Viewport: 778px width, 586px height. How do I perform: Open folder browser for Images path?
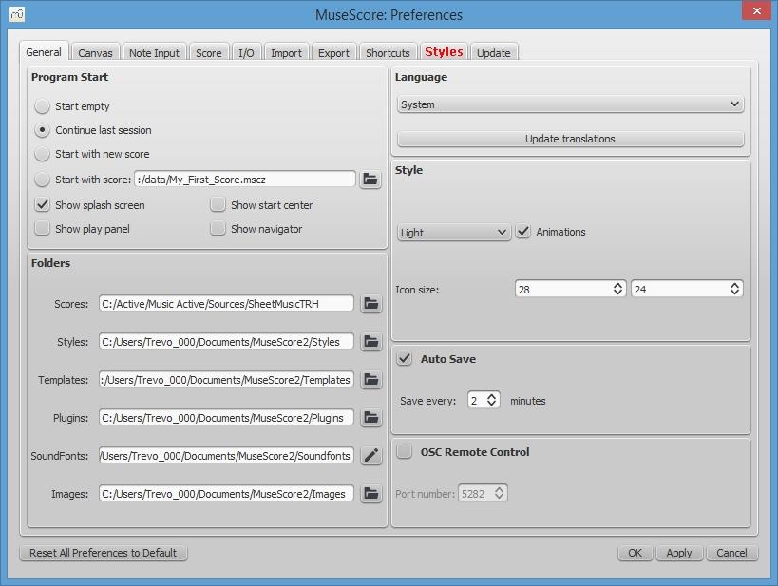coord(371,494)
